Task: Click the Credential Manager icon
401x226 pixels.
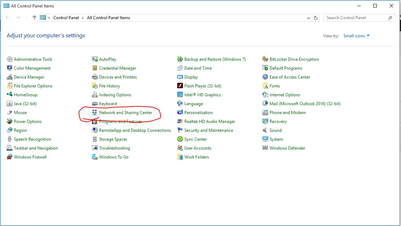Action: [x=94, y=68]
